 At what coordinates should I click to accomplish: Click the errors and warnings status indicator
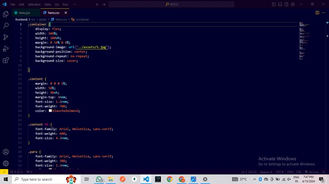coord(16,172)
